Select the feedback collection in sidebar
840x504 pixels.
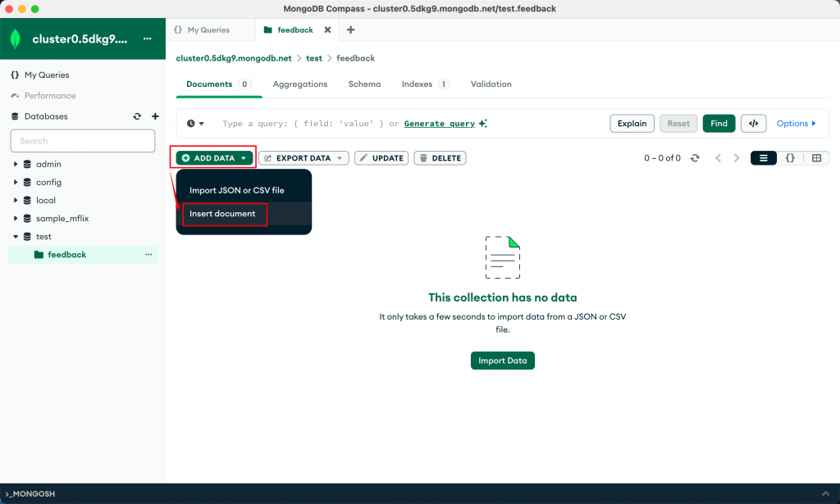tap(83, 255)
